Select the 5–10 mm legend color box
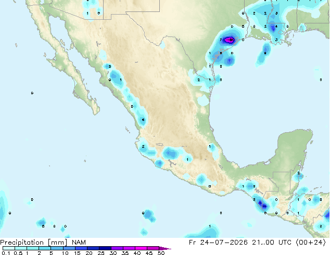 coord(57,248)
